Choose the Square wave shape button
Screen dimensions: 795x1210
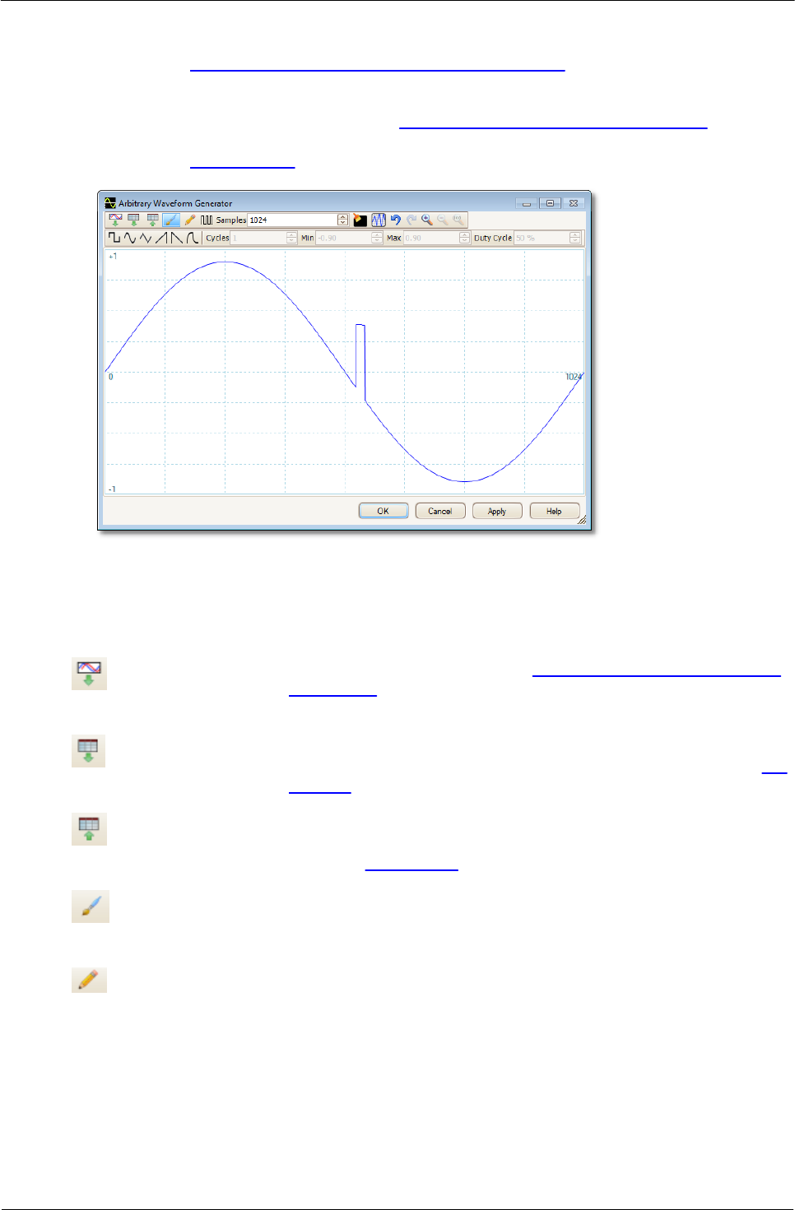pyautogui.click(x=114, y=238)
